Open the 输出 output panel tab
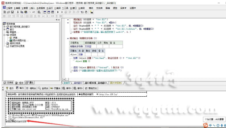226x128 pixels. click(20, 88)
